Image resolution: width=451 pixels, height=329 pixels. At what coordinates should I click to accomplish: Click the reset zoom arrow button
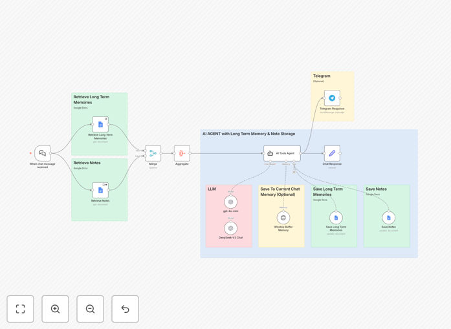pyautogui.click(x=125, y=309)
